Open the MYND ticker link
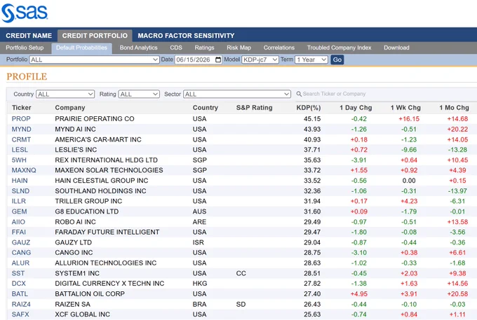The width and height of the screenshot is (477, 320). coord(21,130)
